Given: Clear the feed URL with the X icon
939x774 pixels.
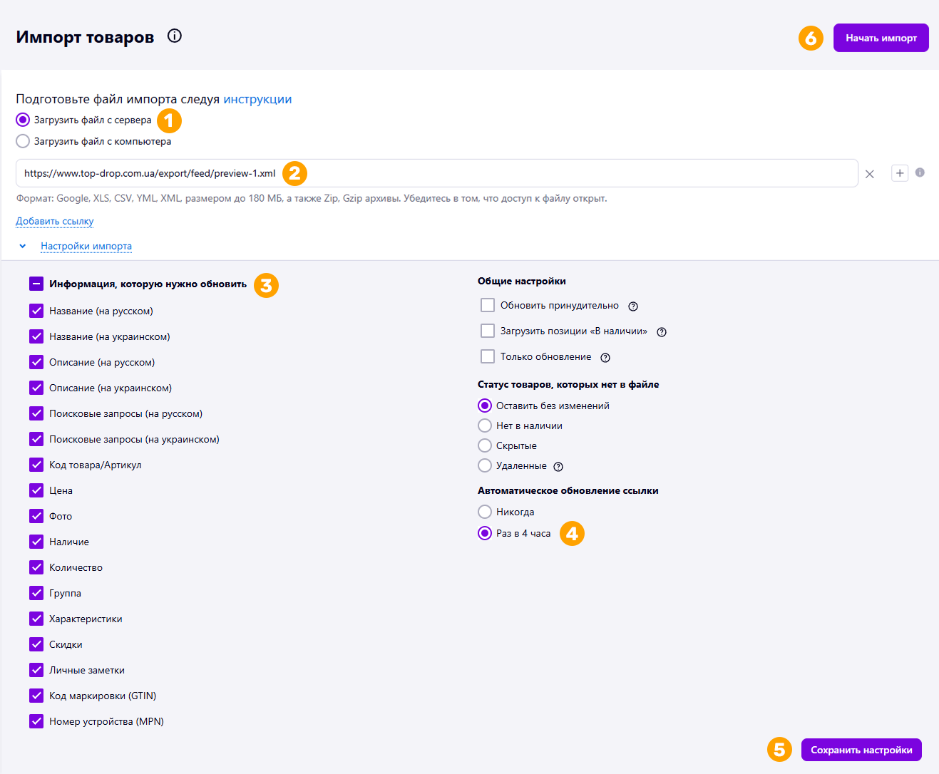Looking at the screenshot, I should [x=870, y=174].
